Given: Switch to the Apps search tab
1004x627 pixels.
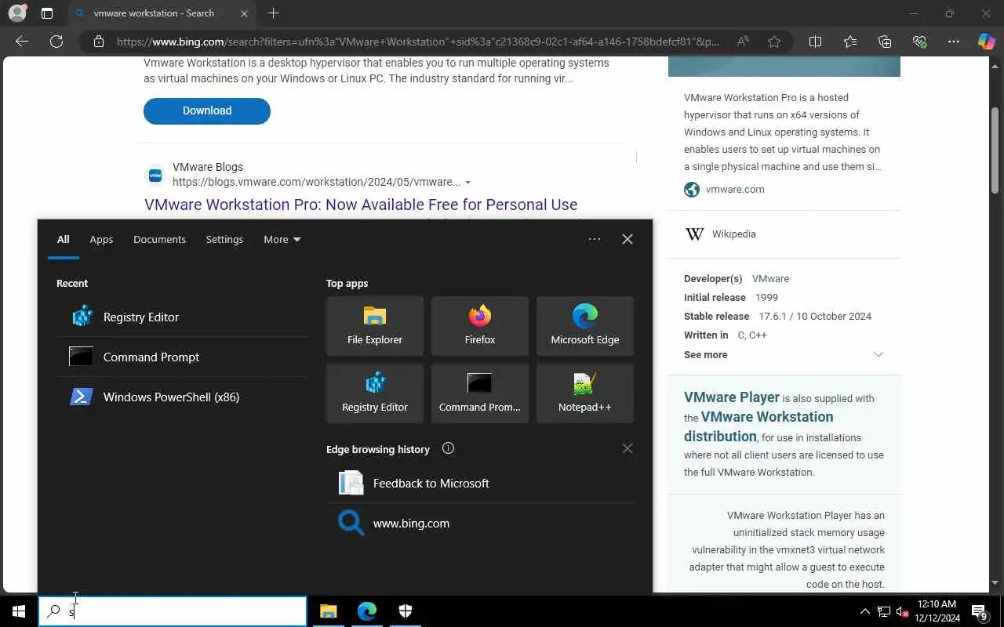Looking at the screenshot, I should click(101, 239).
